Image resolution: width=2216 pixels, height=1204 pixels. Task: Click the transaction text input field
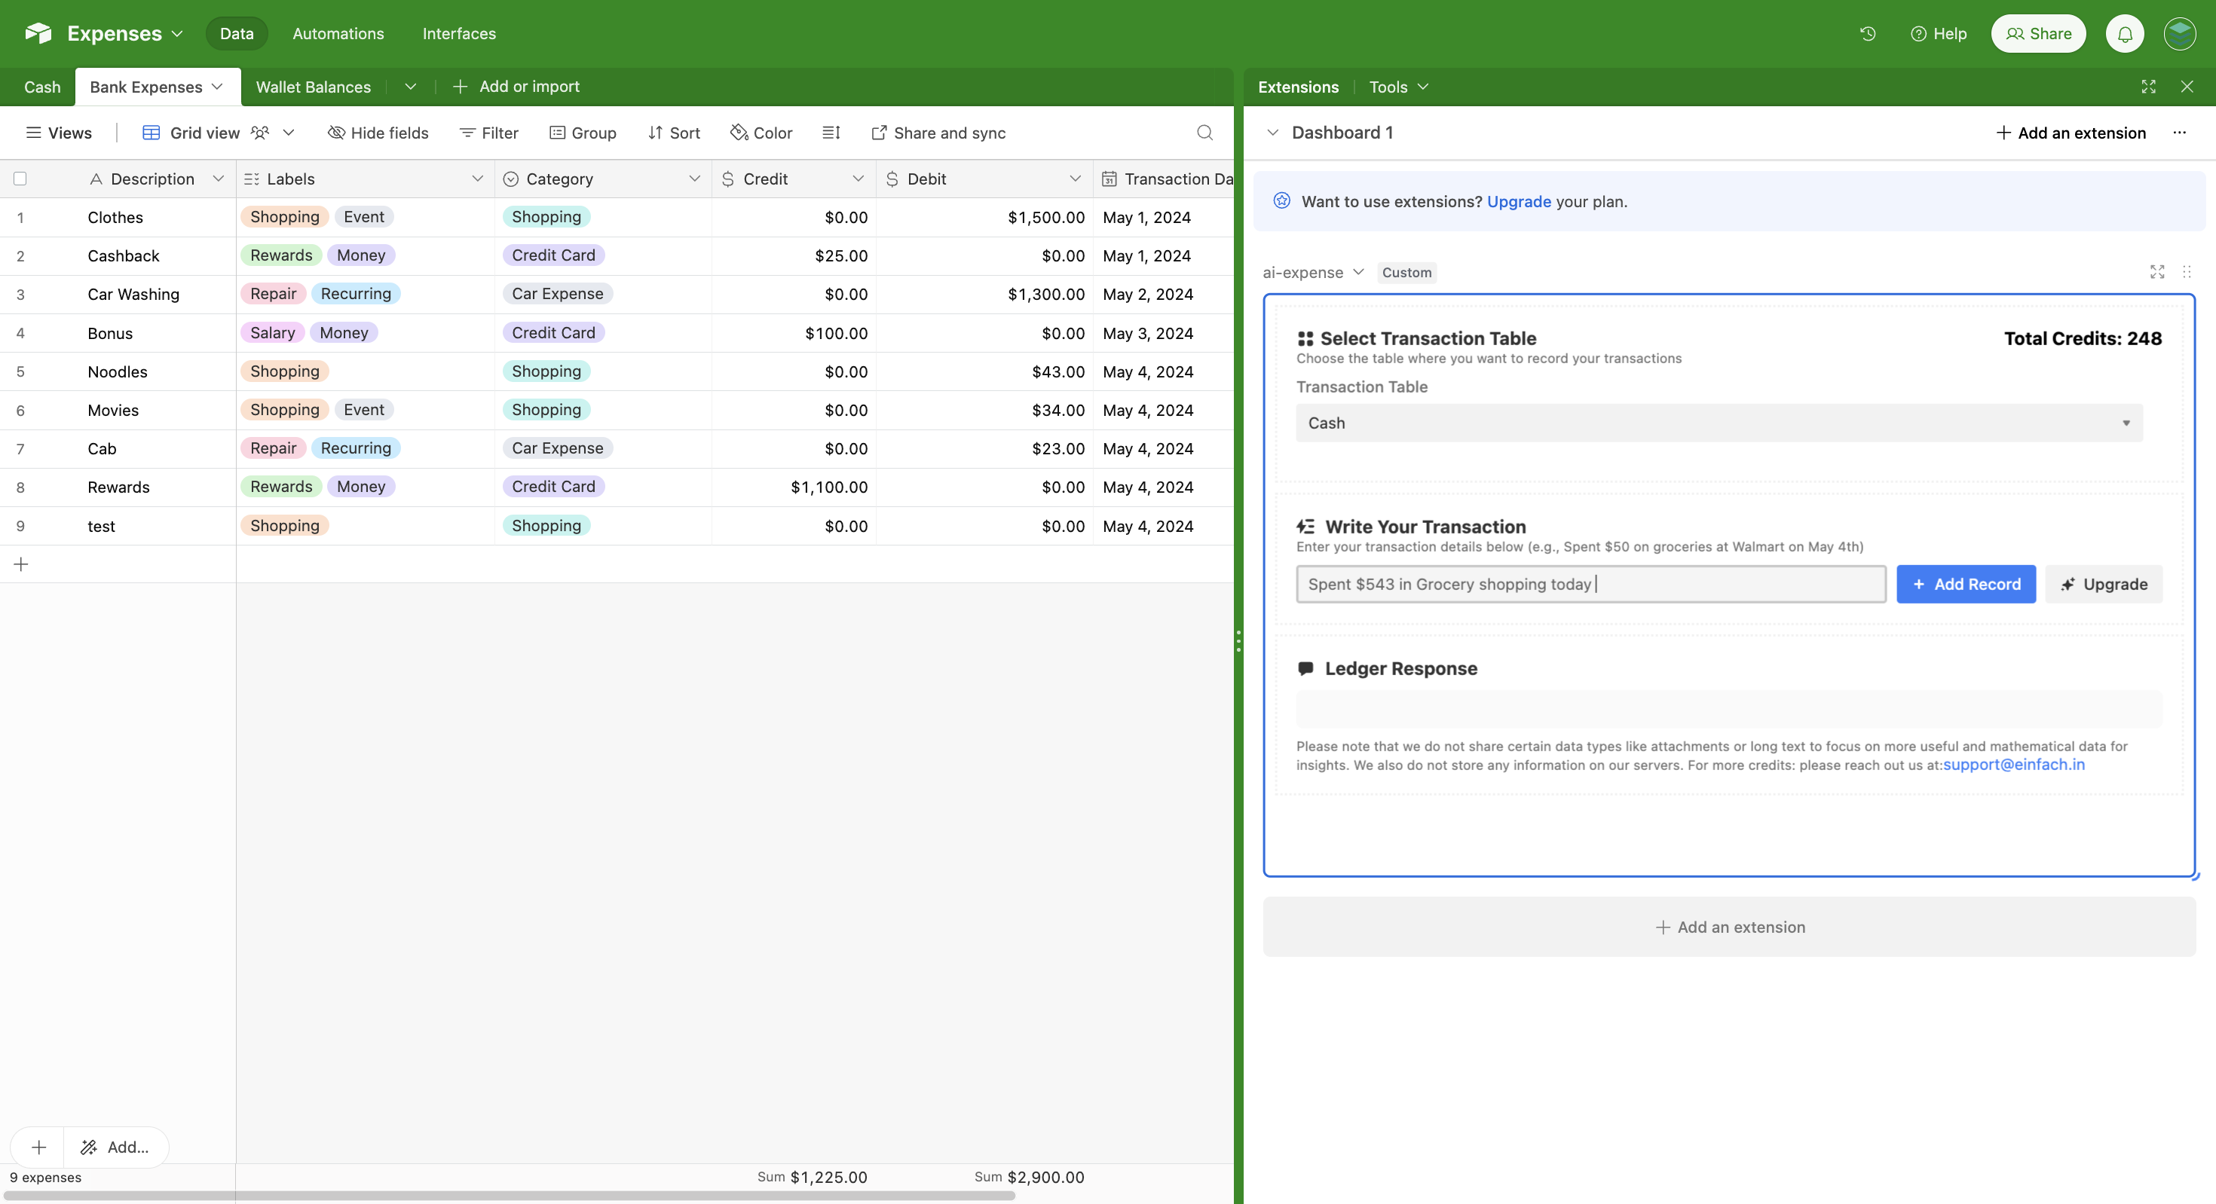pyautogui.click(x=1590, y=584)
